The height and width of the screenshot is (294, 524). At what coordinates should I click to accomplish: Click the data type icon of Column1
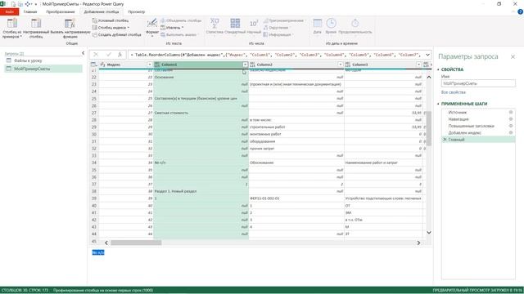tap(157, 65)
